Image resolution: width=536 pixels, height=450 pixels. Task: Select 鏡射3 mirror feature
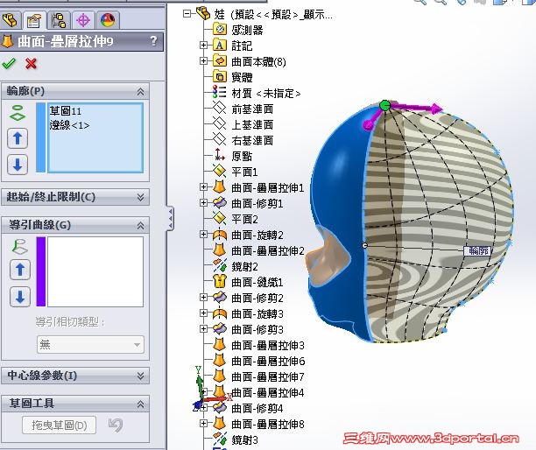tap(244, 439)
